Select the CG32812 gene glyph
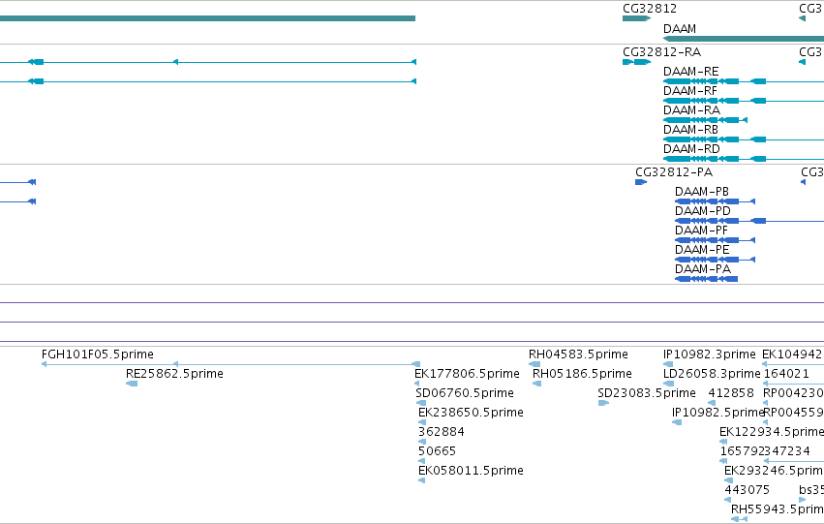 tap(636, 18)
